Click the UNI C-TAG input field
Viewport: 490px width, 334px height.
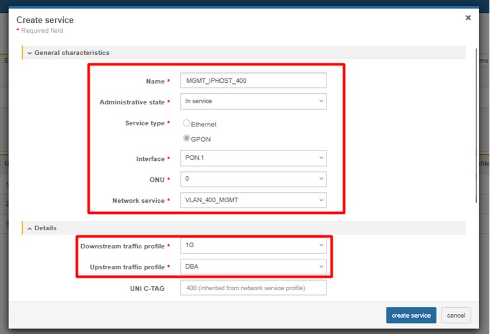point(253,288)
